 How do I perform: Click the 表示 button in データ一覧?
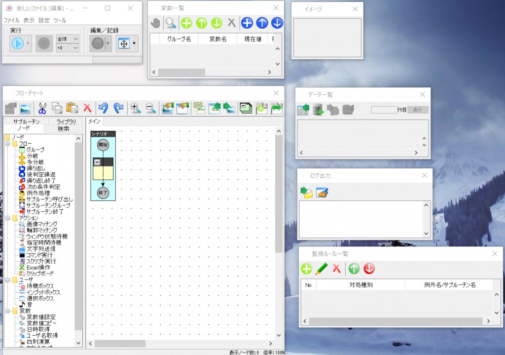click(x=417, y=110)
